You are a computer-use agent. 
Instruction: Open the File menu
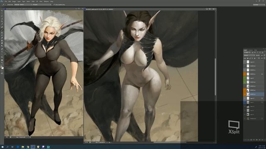point(5,2)
